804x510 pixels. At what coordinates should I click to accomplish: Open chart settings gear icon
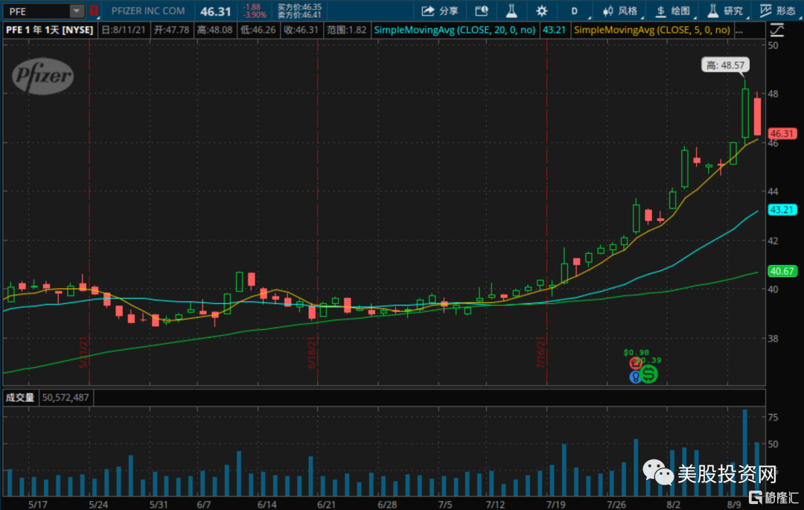pyautogui.click(x=541, y=11)
